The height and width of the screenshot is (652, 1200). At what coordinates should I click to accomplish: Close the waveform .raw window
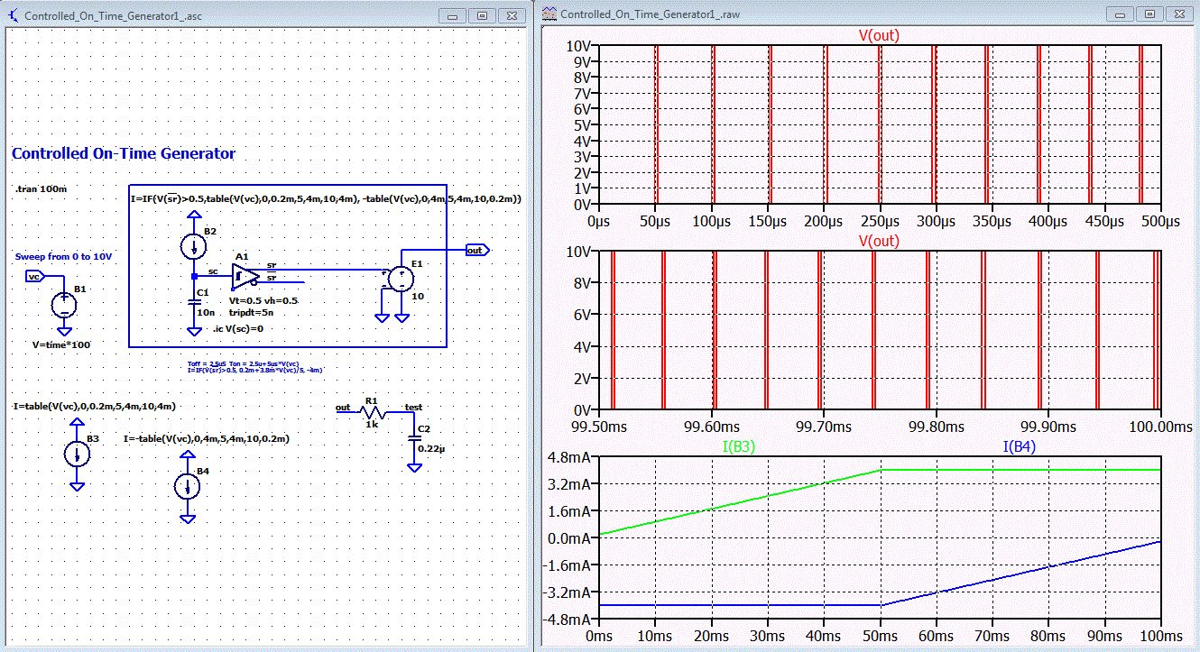pyautogui.click(x=1178, y=14)
